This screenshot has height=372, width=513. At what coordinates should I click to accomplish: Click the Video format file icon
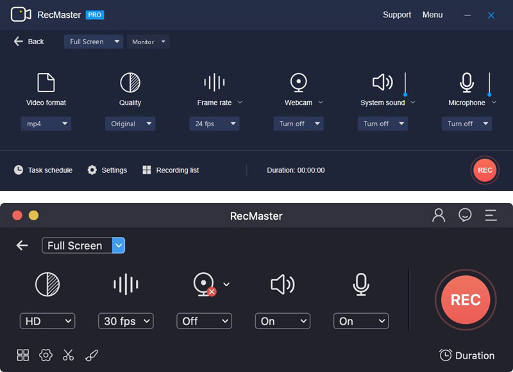[x=46, y=83]
